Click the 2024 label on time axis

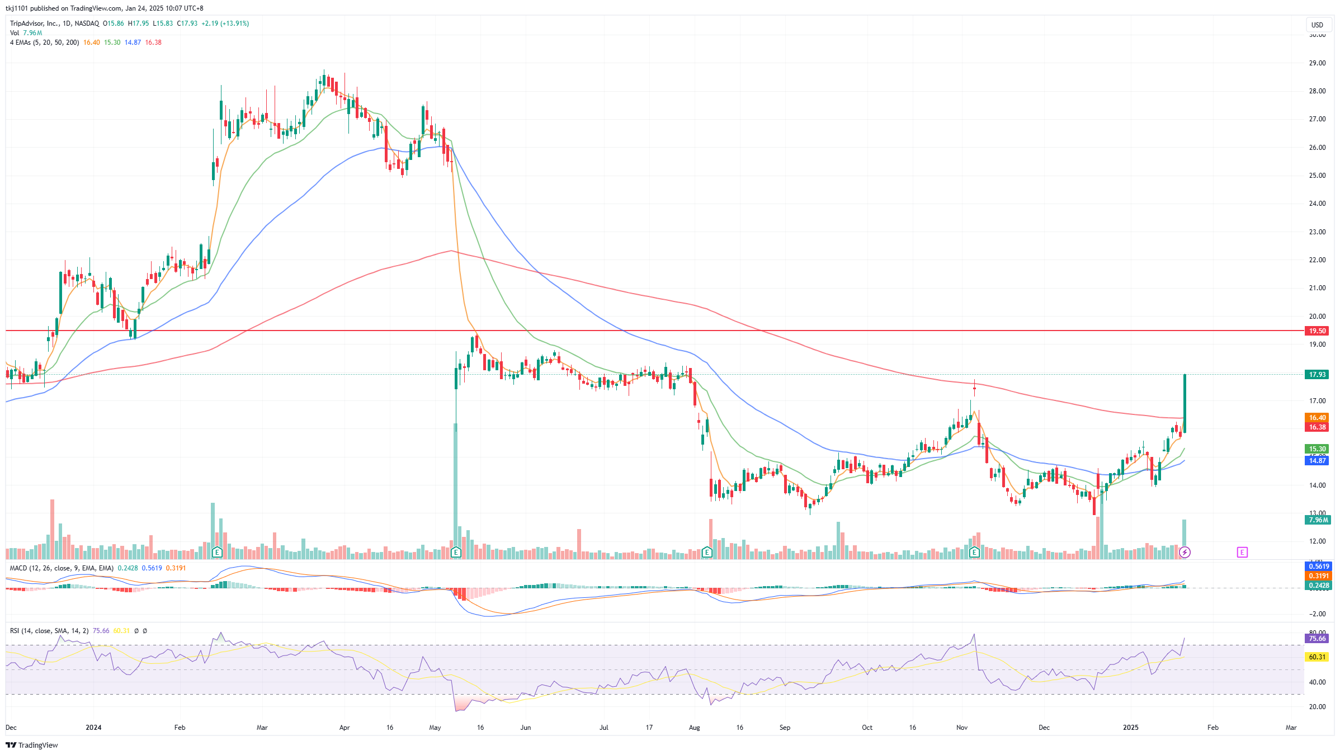93,728
